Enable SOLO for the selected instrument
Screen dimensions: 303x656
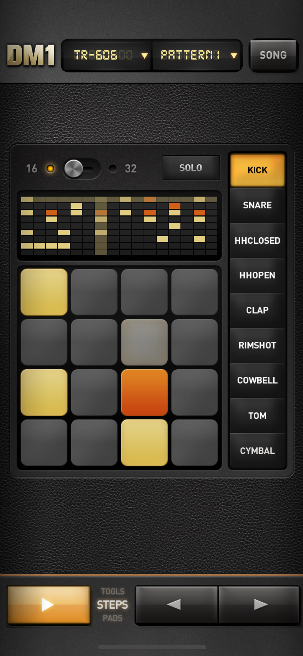pyautogui.click(x=191, y=168)
